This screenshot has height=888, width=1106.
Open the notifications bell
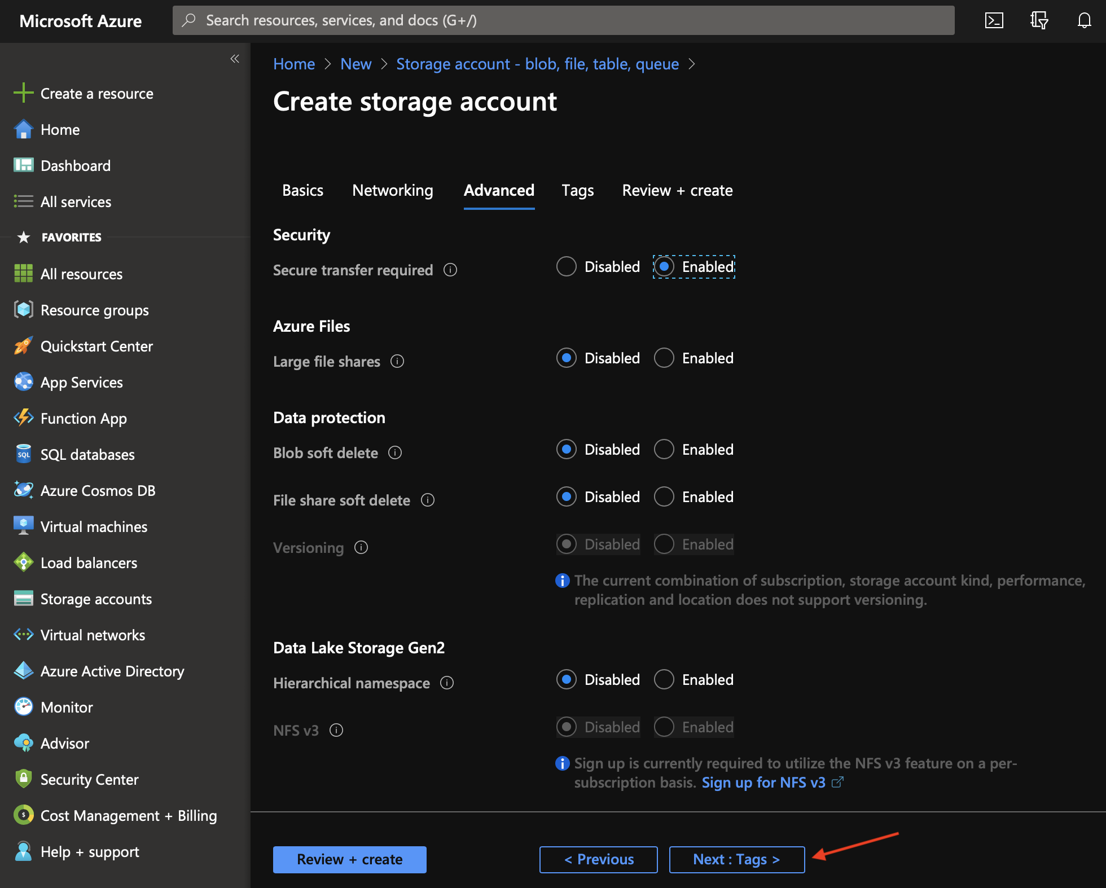(1084, 21)
